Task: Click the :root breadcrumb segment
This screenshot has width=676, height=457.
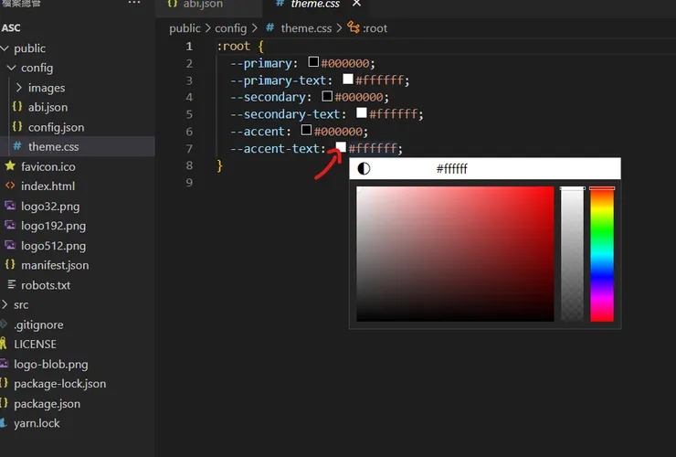Action: pyautogui.click(x=375, y=28)
